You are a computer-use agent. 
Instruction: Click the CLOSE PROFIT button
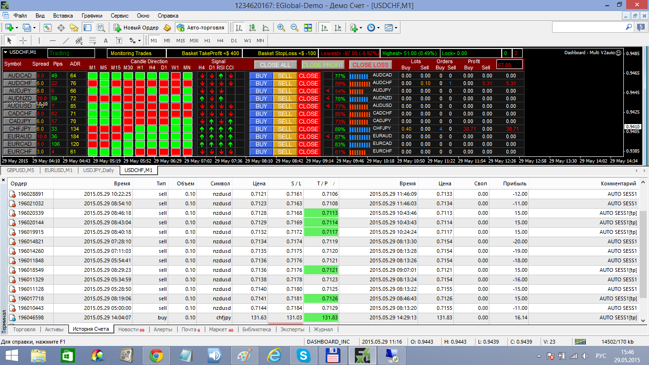(323, 65)
